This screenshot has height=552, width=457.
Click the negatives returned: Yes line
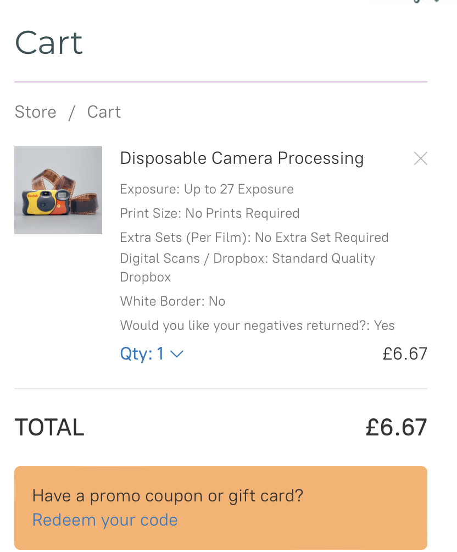(x=257, y=325)
